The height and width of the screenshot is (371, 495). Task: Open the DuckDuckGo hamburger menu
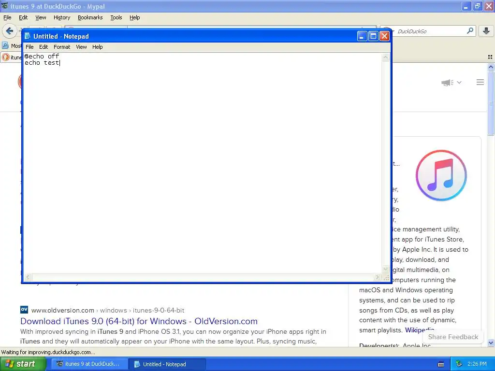click(x=480, y=82)
